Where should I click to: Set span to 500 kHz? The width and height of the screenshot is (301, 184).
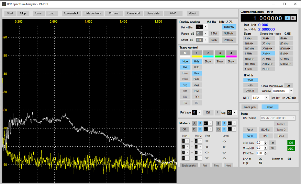285,49
